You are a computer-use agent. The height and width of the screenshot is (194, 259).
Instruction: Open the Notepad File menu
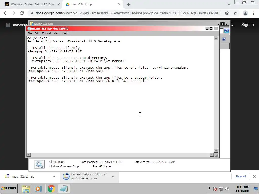(x=30, y=33)
